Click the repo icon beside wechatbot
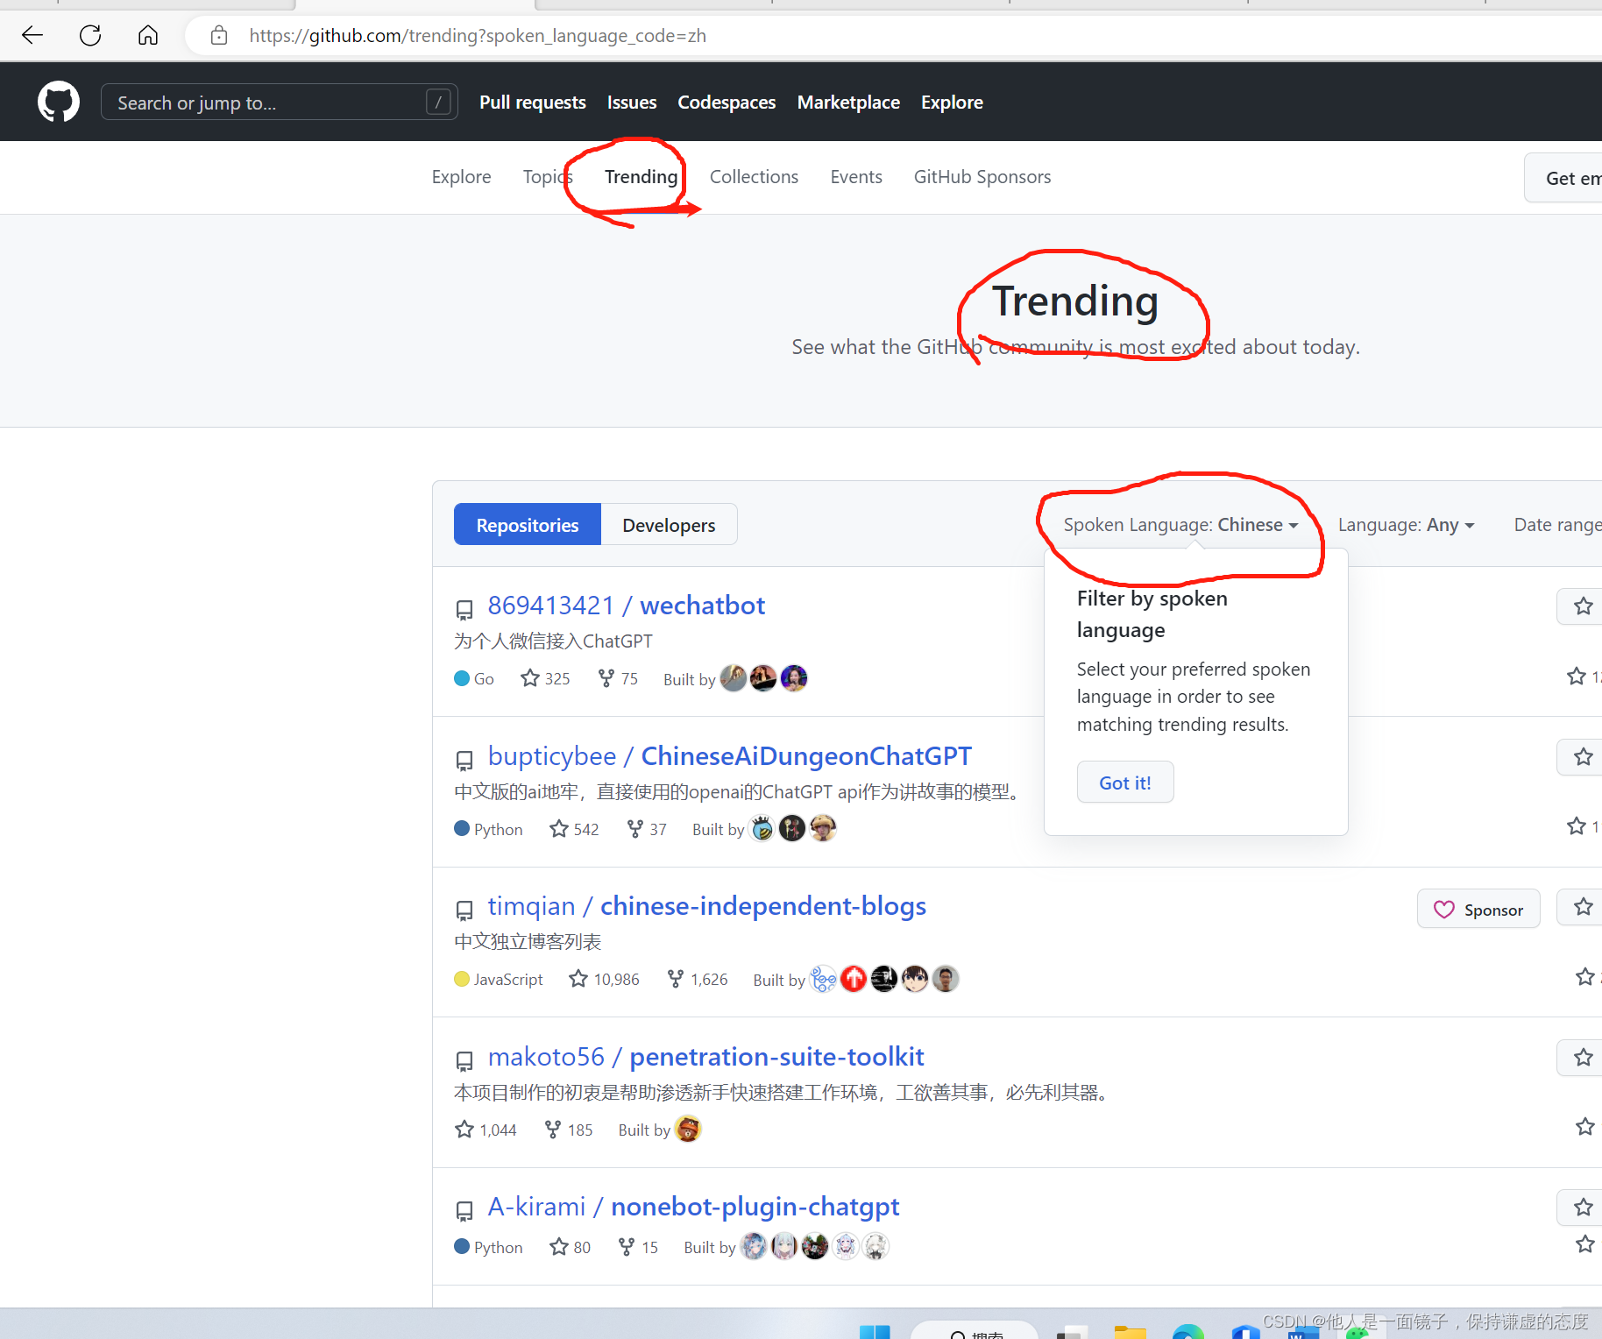This screenshot has width=1602, height=1339. pos(464,609)
